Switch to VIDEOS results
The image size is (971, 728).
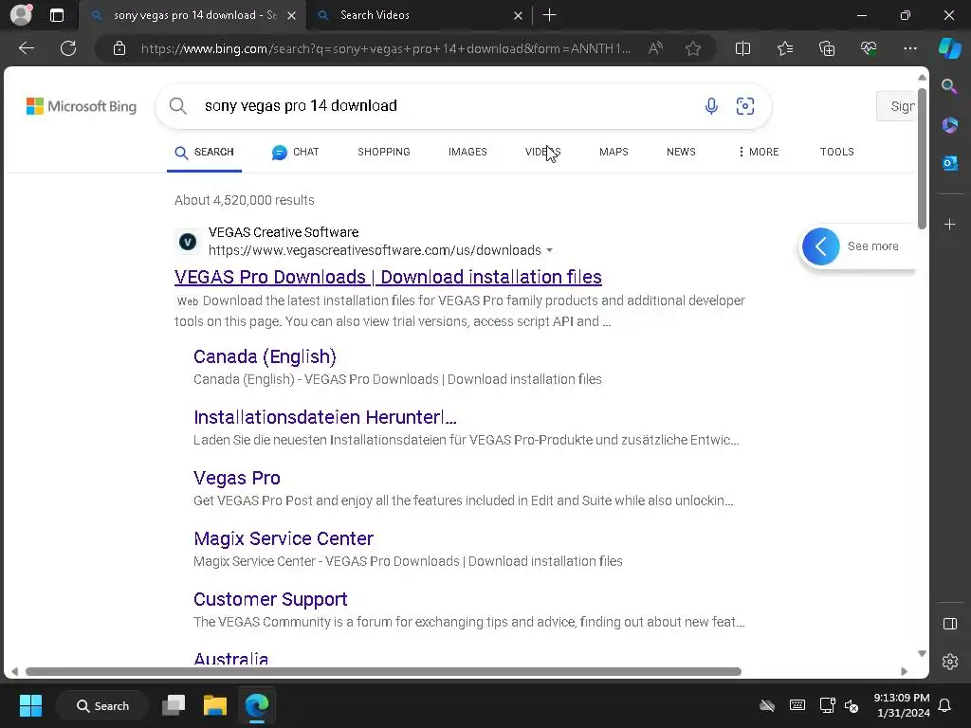(x=542, y=152)
